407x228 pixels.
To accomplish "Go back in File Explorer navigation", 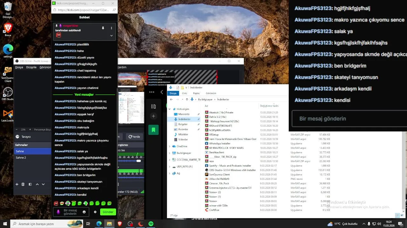I will [x=171, y=99].
